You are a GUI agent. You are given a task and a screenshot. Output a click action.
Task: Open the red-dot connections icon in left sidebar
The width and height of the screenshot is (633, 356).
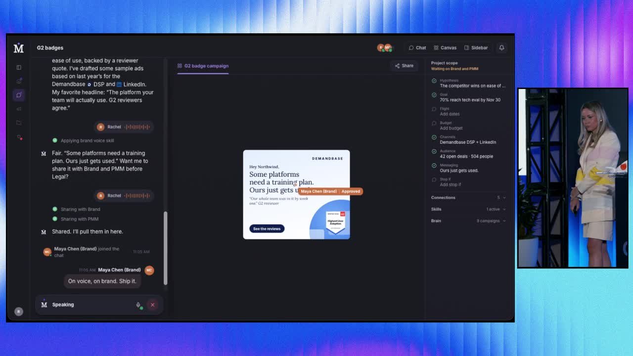click(x=19, y=137)
